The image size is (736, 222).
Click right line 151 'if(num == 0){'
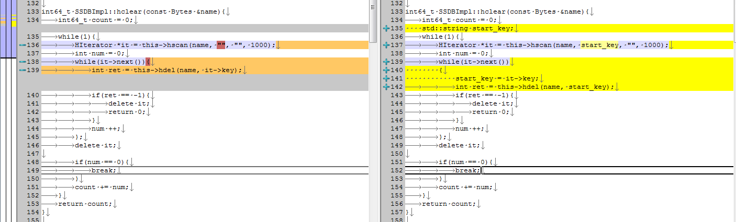(466, 162)
